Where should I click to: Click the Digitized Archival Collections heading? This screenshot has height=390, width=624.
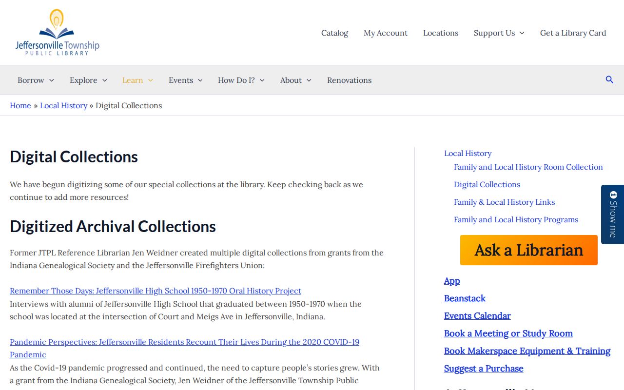pyautogui.click(x=113, y=227)
